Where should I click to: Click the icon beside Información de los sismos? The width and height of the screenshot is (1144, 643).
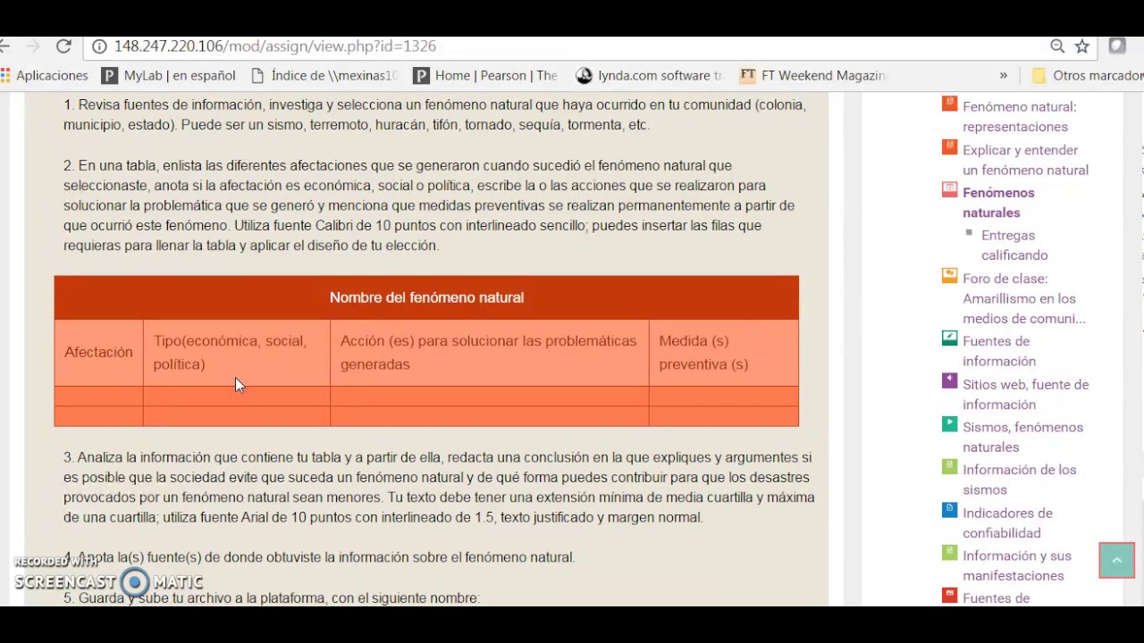[949, 467]
